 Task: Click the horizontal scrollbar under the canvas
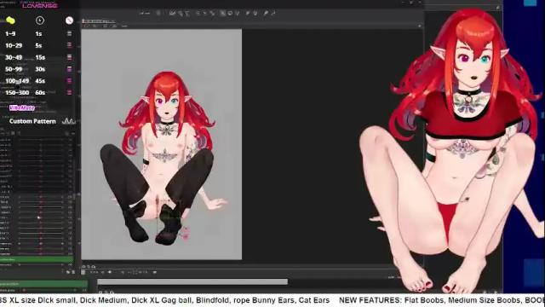coord(192,281)
